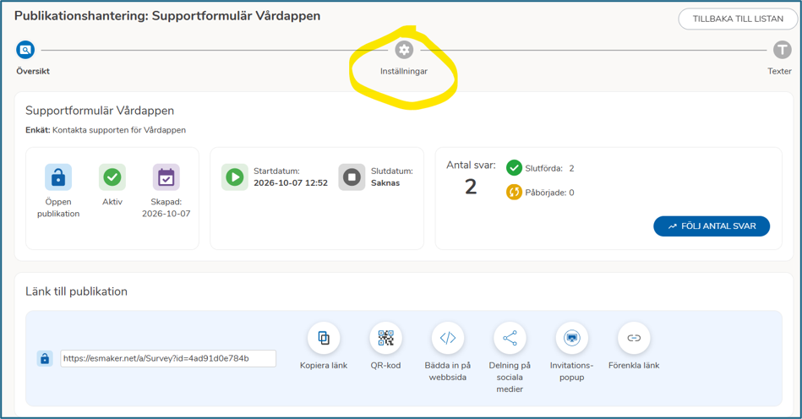
Task: Click the purple Skapad calendar icon
Action: pyautogui.click(x=166, y=177)
